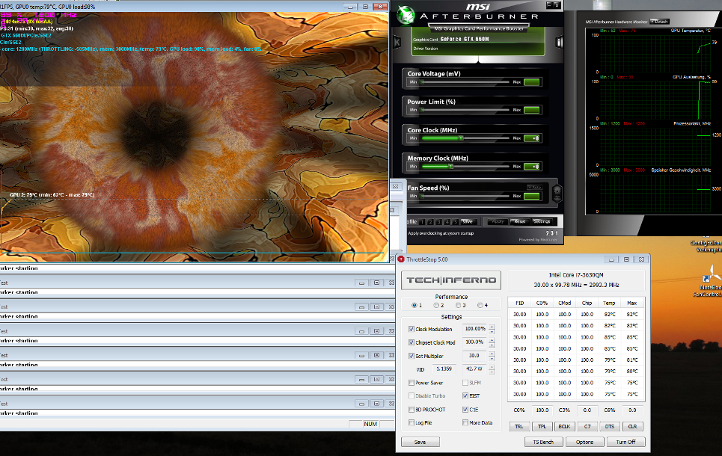
Task: Click the Memory Clock value box
Action: 532,167
